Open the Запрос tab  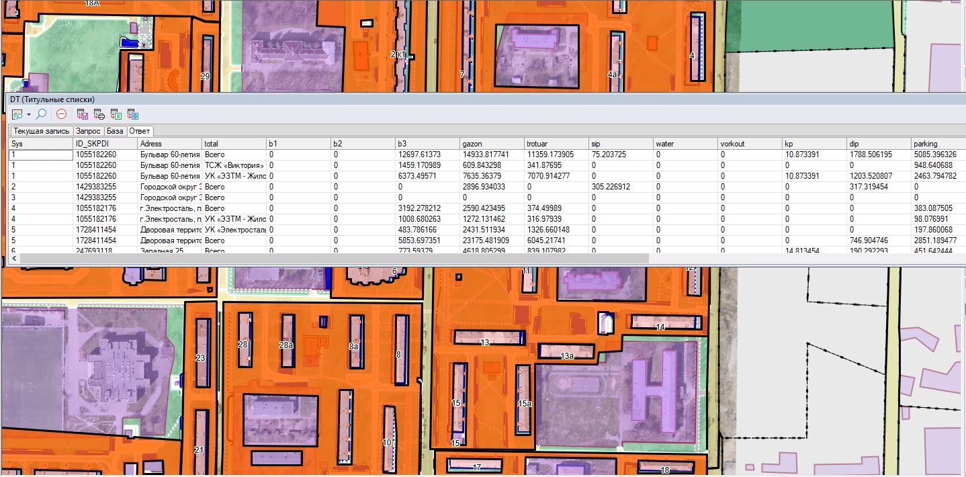pos(88,131)
